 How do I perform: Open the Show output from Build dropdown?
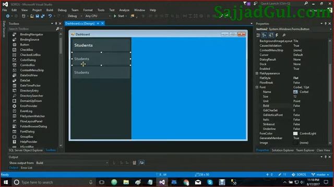72,163
